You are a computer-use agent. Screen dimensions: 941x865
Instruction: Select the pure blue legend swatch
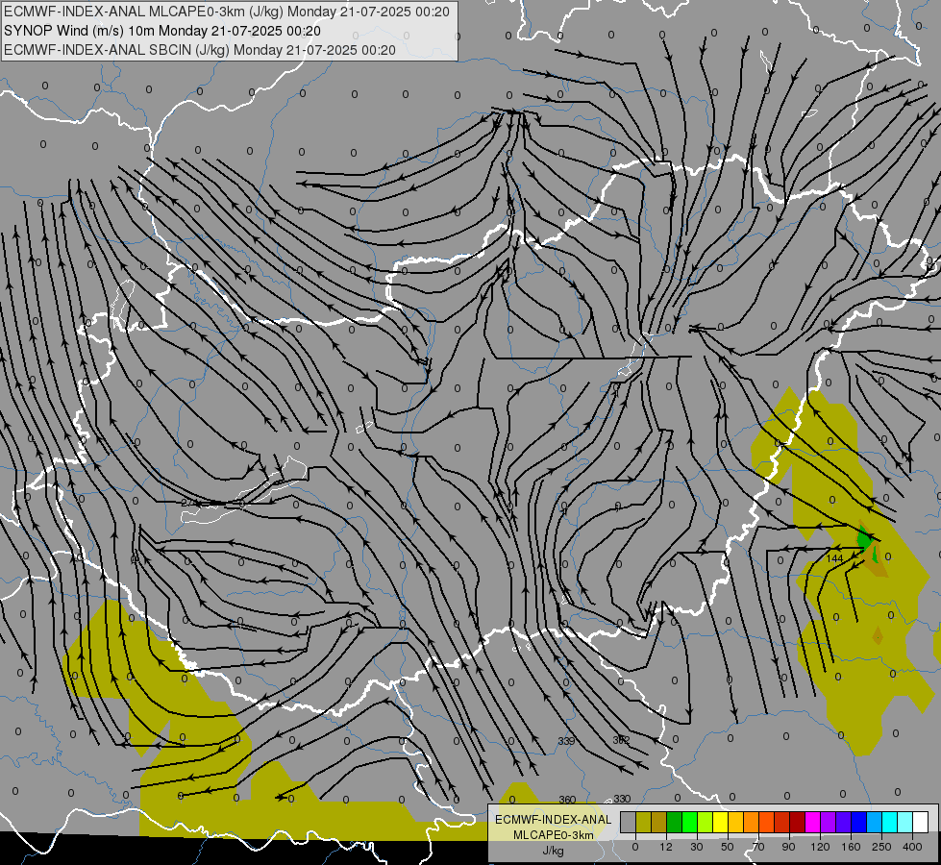(x=858, y=822)
